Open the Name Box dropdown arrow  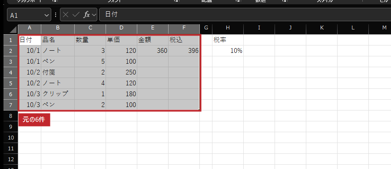click(x=46, y=15)
